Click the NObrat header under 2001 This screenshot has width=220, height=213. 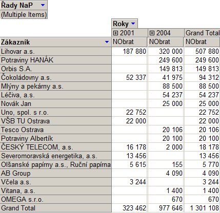[129, 42]
